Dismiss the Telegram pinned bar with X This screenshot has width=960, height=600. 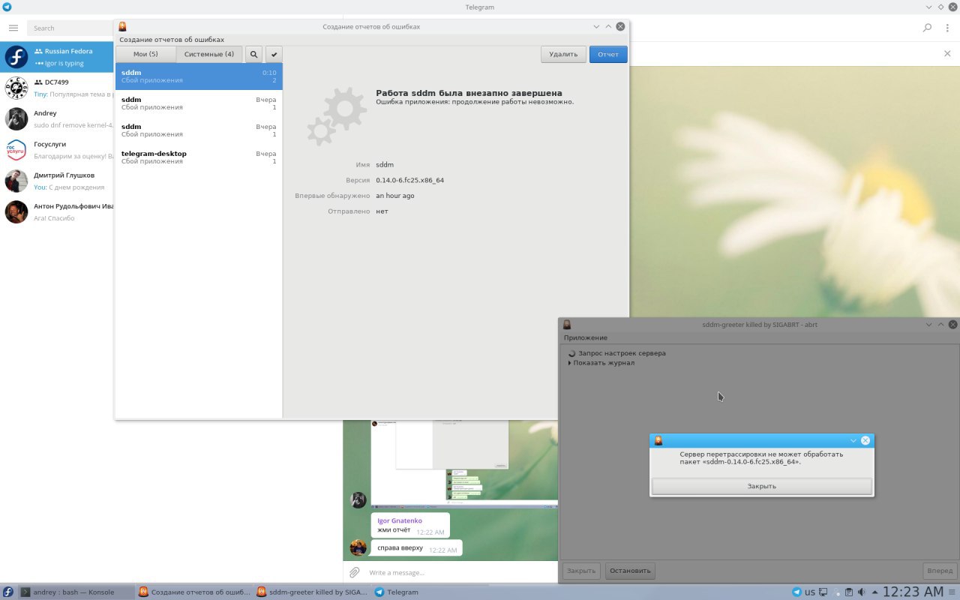point(947,54)
